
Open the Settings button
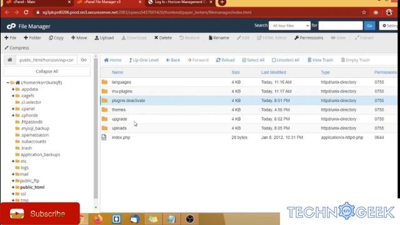389,26
